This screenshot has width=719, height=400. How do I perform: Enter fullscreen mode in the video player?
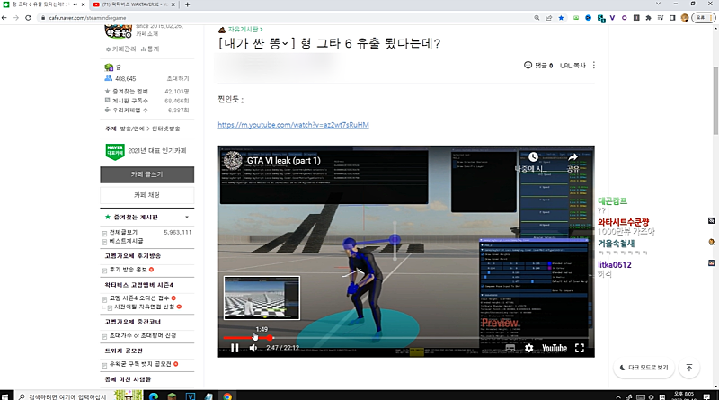click(580, 348)
